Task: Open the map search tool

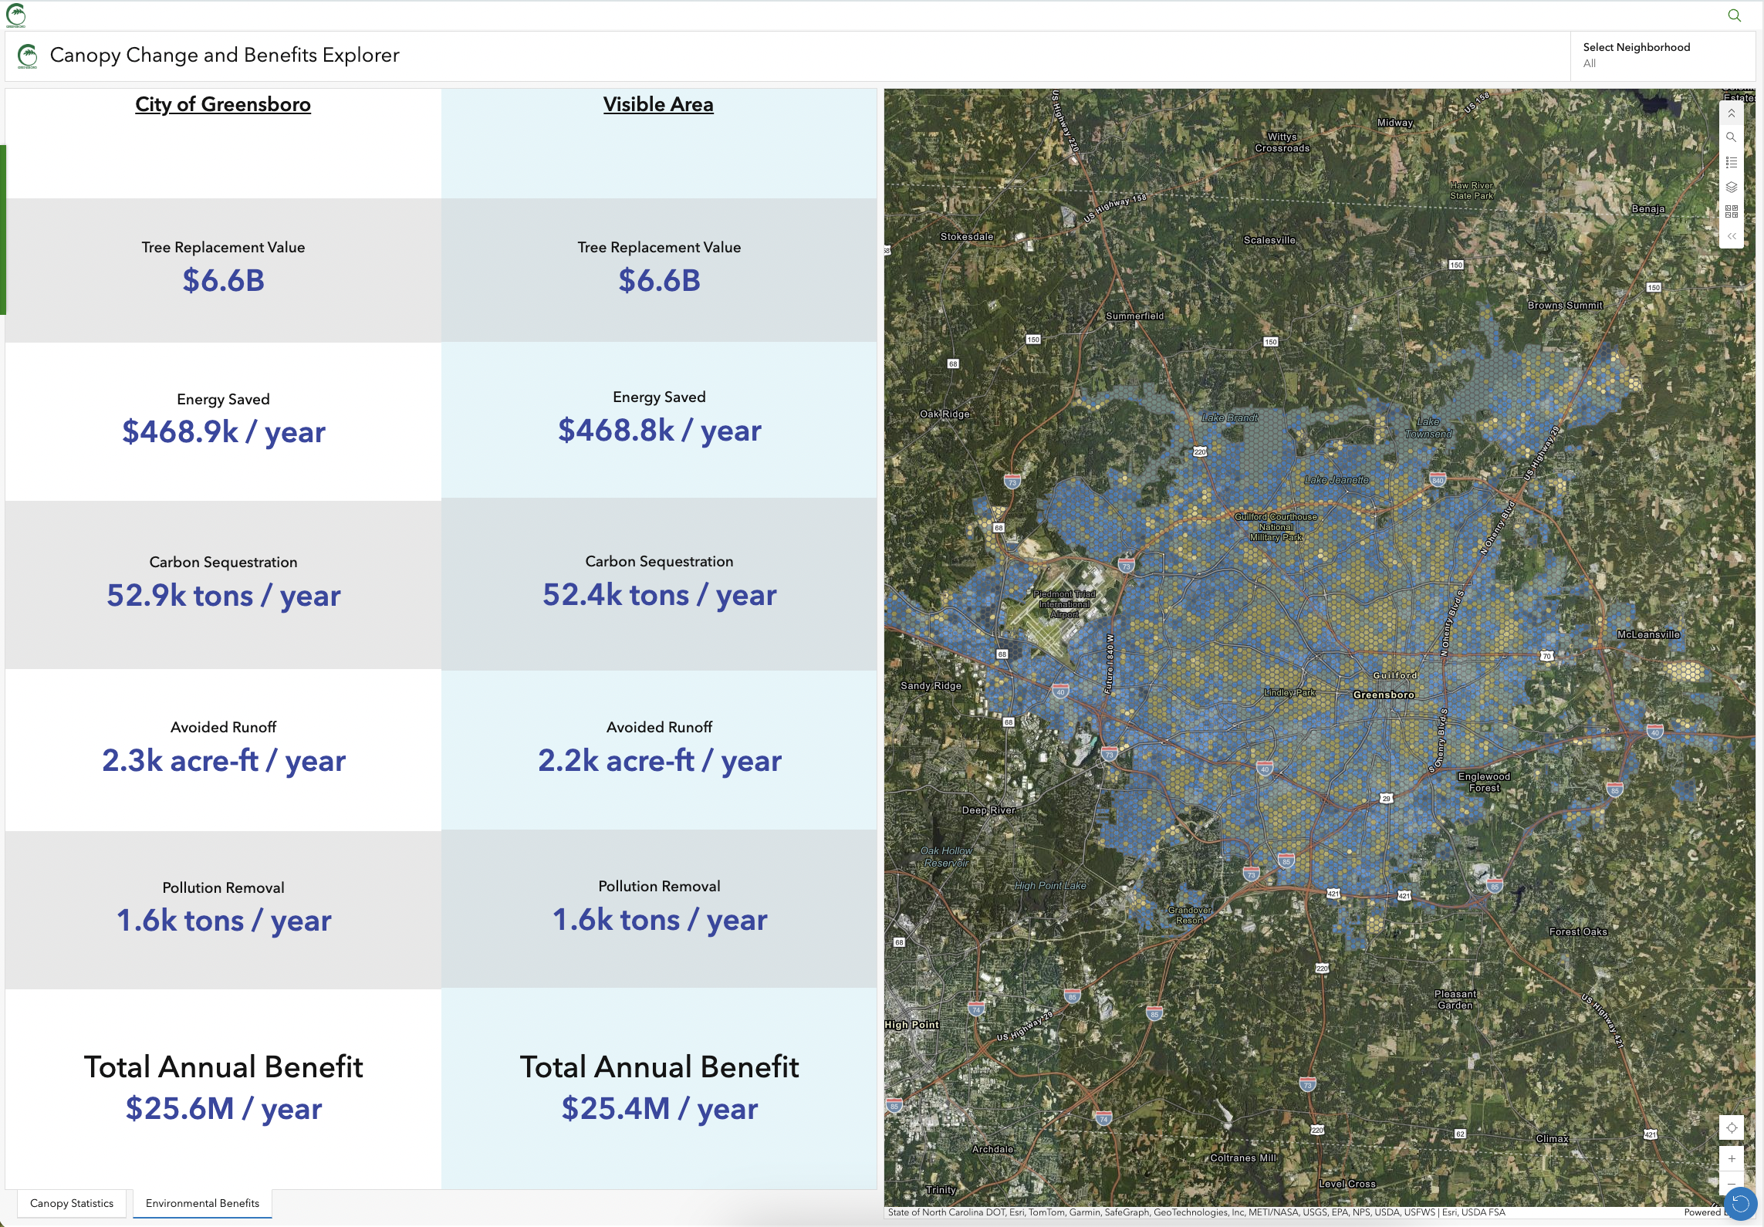Action: [x=1731, y=137]
